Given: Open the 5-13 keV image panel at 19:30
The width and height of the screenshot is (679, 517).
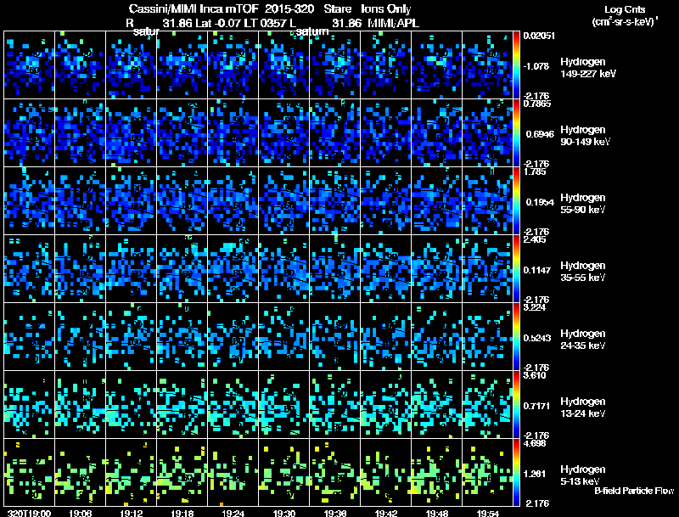Looking at the screenshot, I should coord(283,473).
